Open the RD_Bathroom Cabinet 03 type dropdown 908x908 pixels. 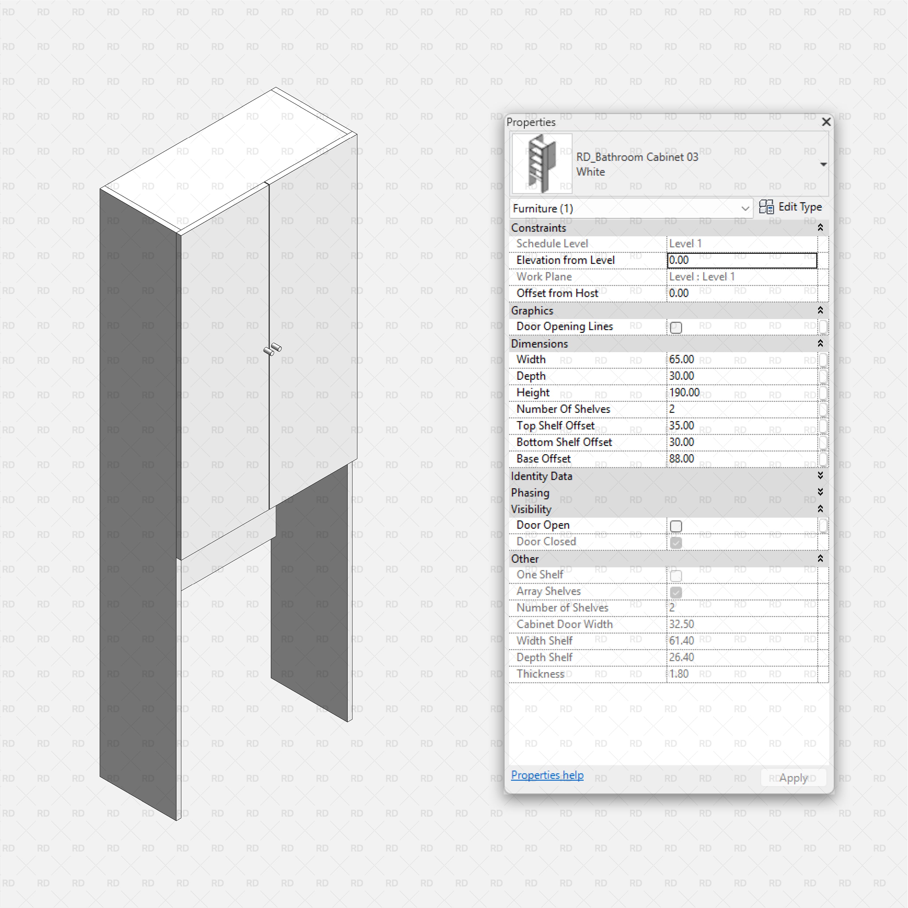point(823,164)
